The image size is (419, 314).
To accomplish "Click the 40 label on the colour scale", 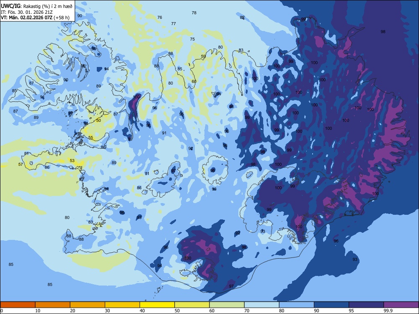I will (x=142, y=311).
